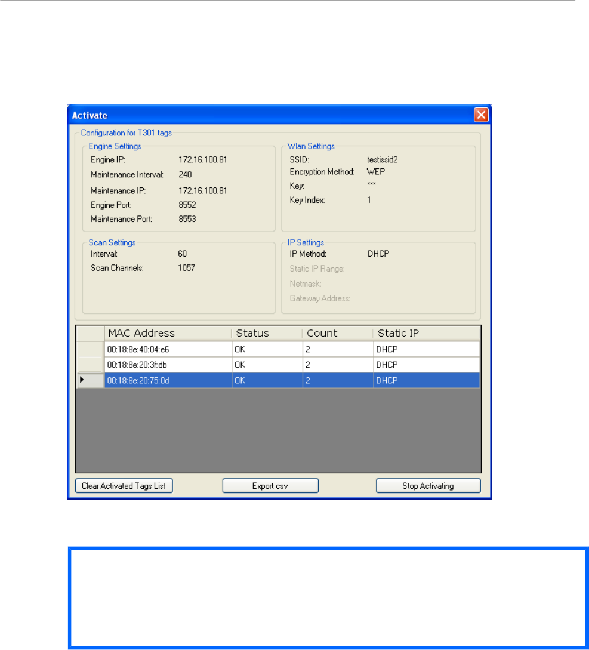Viewport: 589px width, 650px height.
Task: Sort by MAC Address column header
Action: pyautogui.click(x=168, y=333)
